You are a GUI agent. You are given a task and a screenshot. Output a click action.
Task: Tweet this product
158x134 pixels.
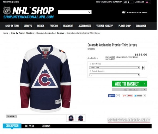[x=138, y=96]
